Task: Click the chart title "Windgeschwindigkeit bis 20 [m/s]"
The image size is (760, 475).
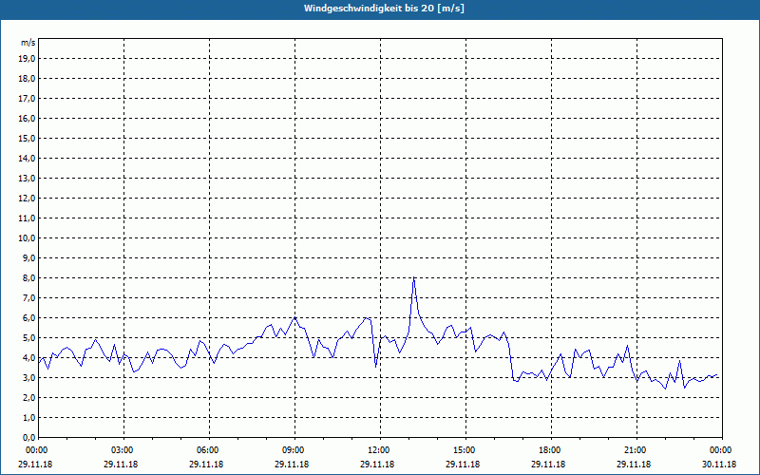Action: coord(384,9)
